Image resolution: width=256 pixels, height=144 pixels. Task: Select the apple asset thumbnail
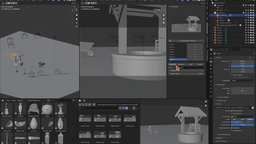[47, 109]
